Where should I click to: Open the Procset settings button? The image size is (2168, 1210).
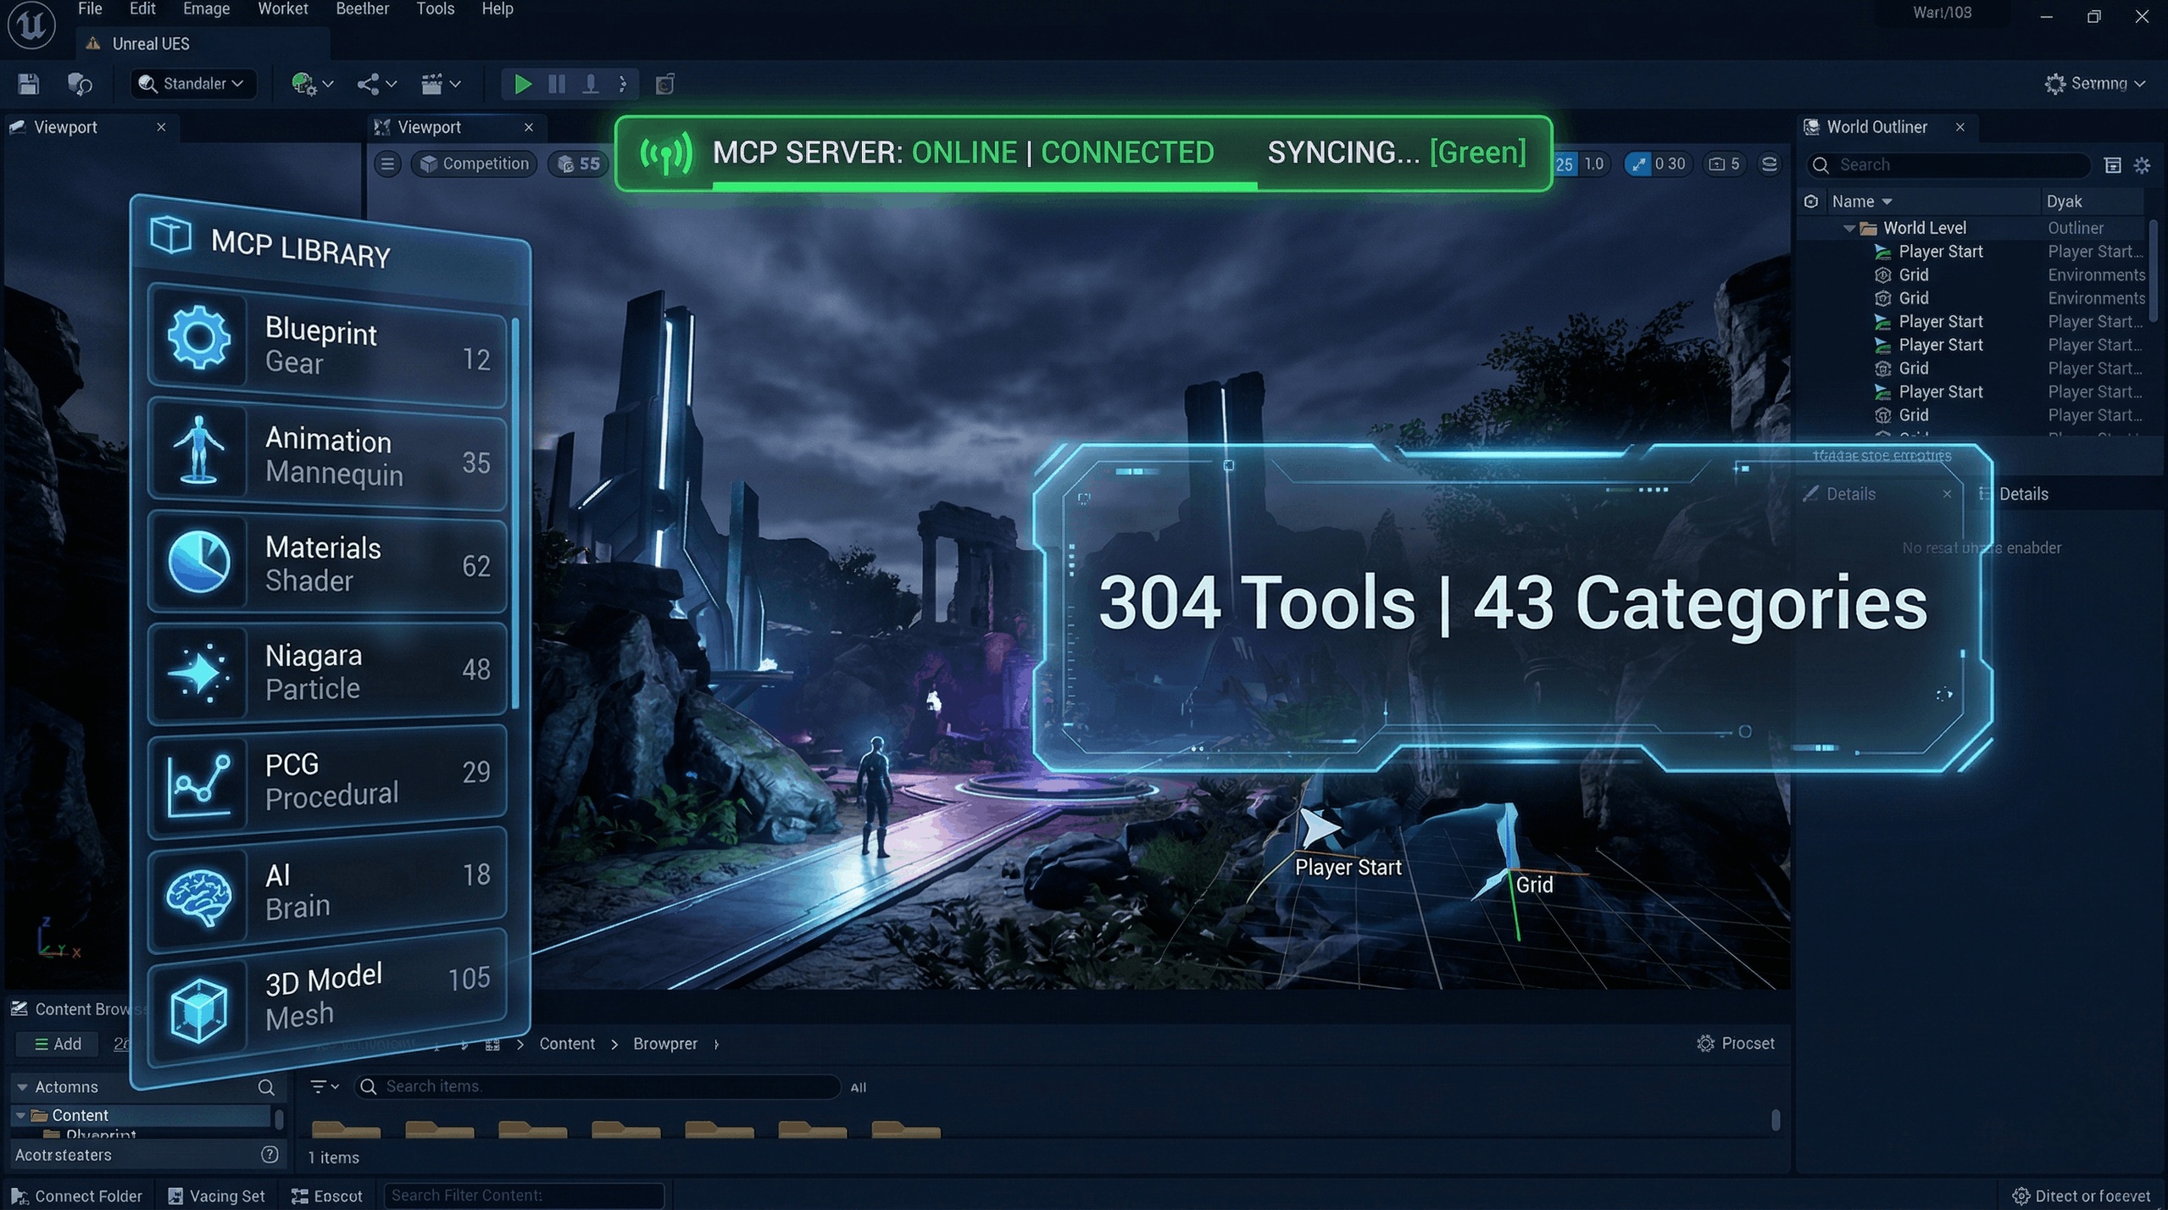click(1735, 1044)
